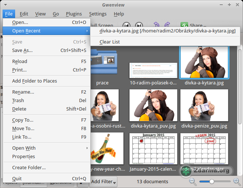The width and height of the screenshot is (243, 188).
Task: Rotate left using toolbar icon
Action: coord(156,24)
